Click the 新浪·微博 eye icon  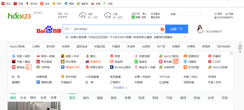coord(38,56)
